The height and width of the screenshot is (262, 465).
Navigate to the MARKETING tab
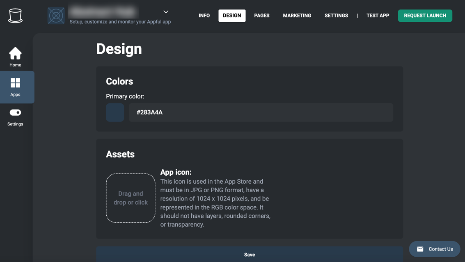click(297, 16)
